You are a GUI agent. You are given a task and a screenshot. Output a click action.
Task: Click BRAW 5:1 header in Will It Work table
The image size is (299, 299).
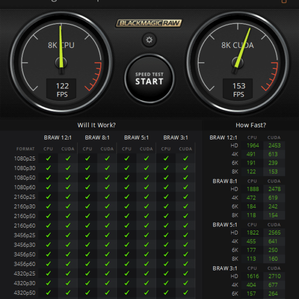coord(136,137)
